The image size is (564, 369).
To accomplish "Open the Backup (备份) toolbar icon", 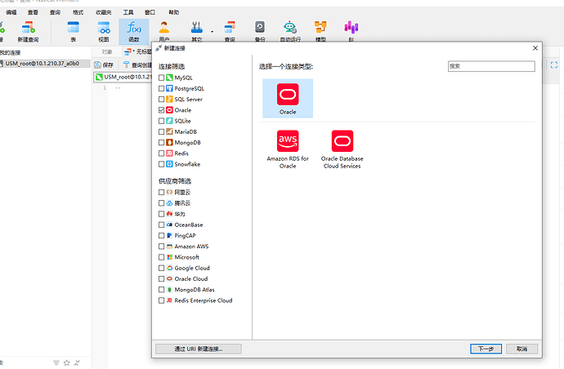I will [x=259, y=30].
